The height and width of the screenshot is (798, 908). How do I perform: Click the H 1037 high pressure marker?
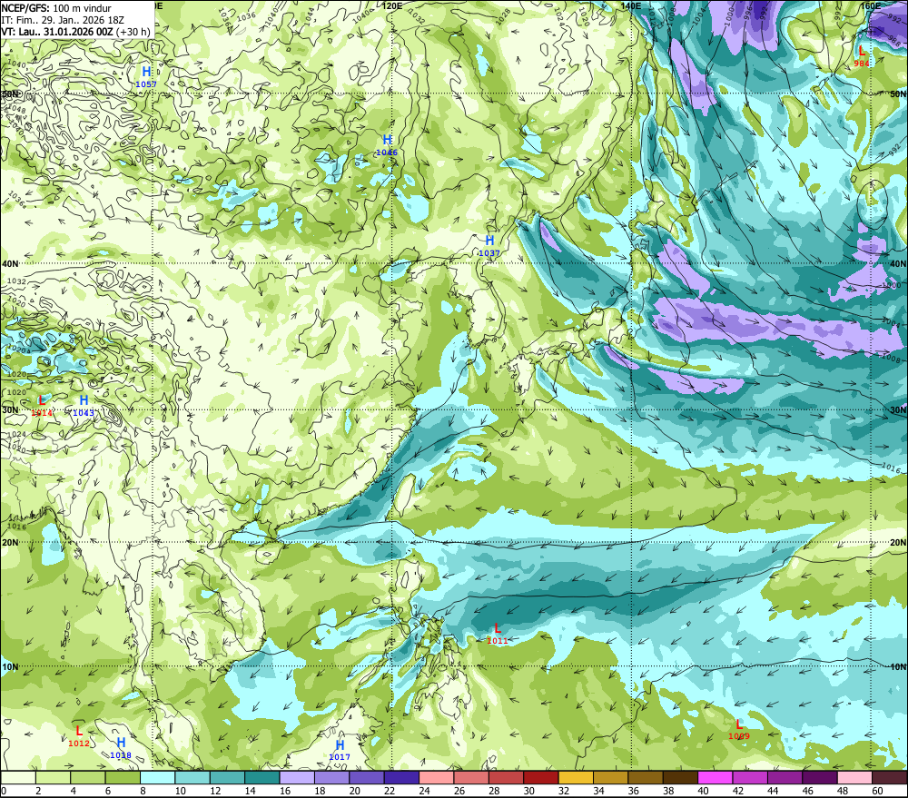click(489, 245)
